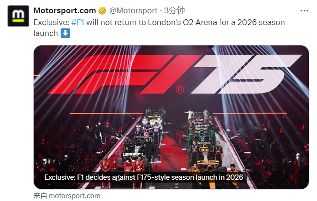Open the 来自 motorsport.com source link
This screenshot has height=201, width=317.
tap(67, 196)
